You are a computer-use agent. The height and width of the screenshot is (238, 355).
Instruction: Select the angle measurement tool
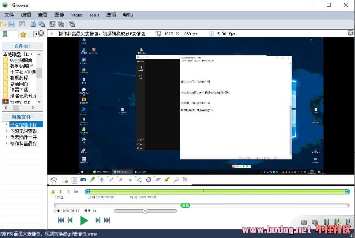139,180
